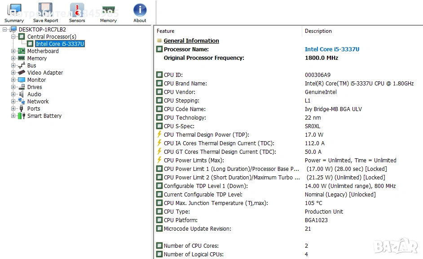Open the Summary toolbar icon
Viewport: 423px width, 259px height.
[14, 13]
